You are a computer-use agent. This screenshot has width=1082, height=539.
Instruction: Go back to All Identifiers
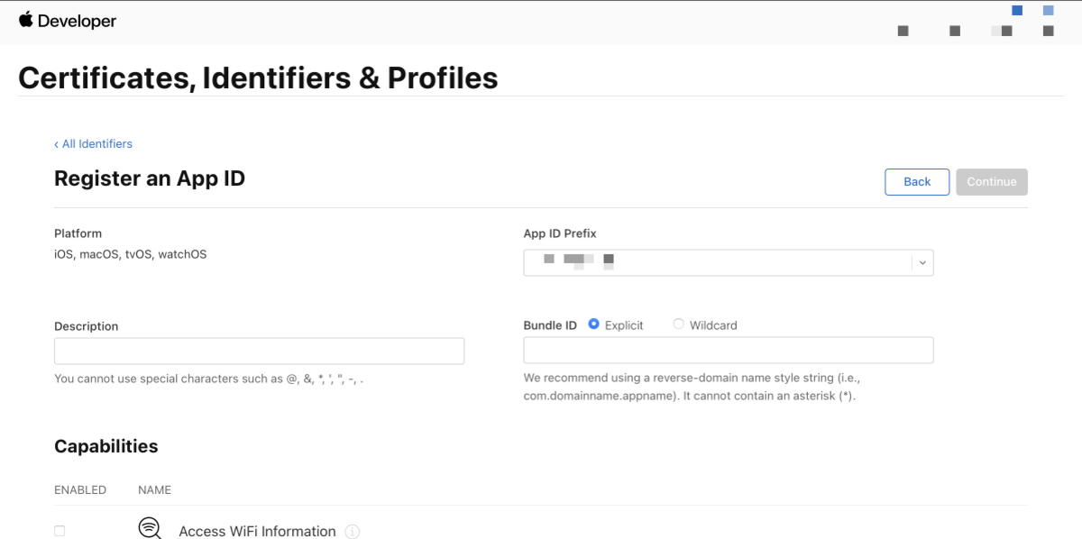click(93, 144)
